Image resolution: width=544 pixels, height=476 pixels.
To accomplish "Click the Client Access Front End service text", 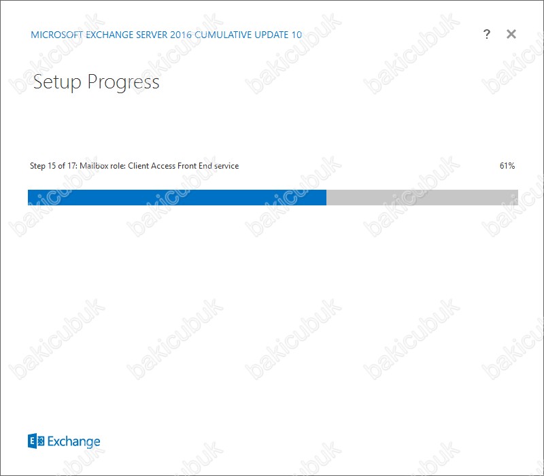I will 183,166.
